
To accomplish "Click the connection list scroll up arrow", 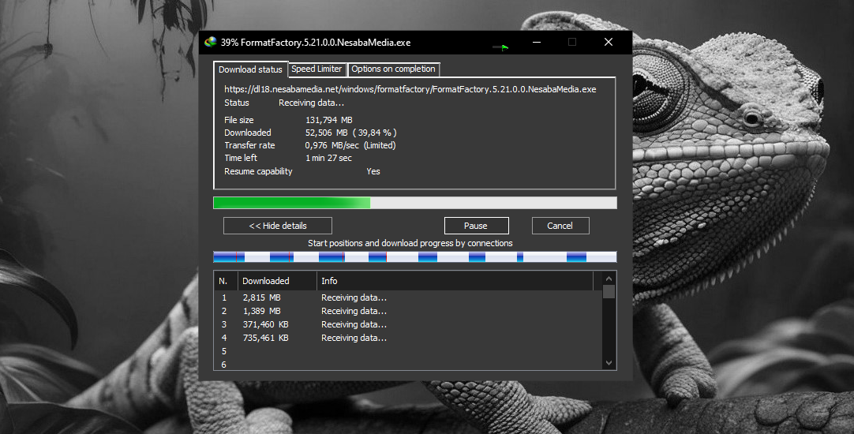I will [609, 279].
